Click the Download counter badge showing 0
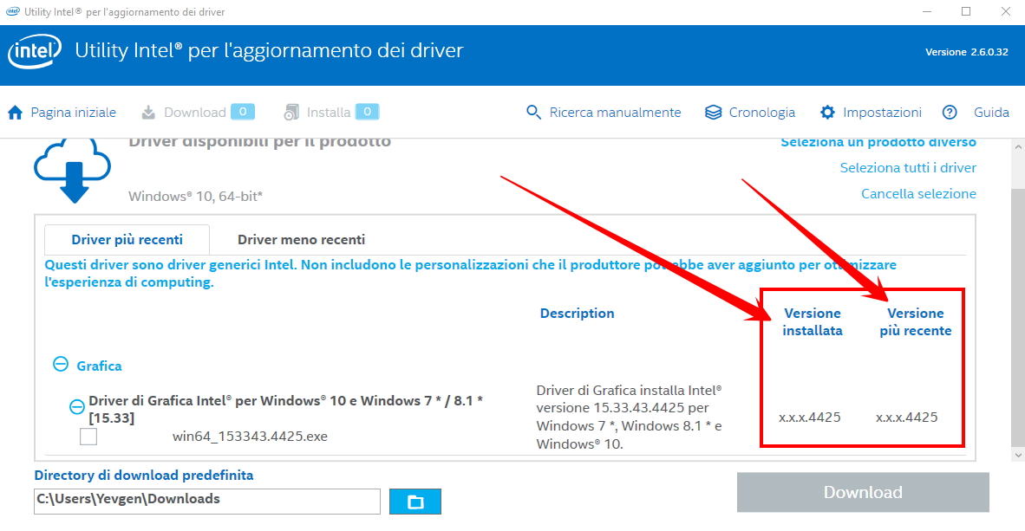This screenshot has height=531, width=1025. pos(243,112)
